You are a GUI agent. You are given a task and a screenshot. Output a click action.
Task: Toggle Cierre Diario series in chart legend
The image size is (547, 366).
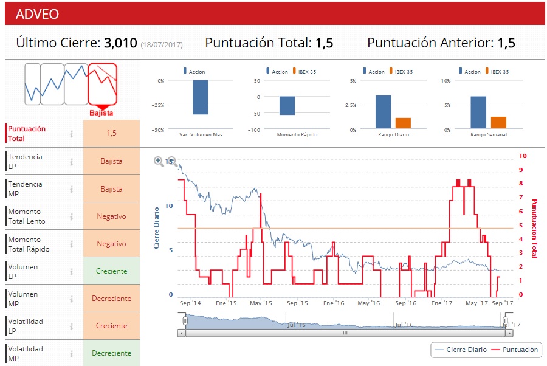[x=461, y=350]
